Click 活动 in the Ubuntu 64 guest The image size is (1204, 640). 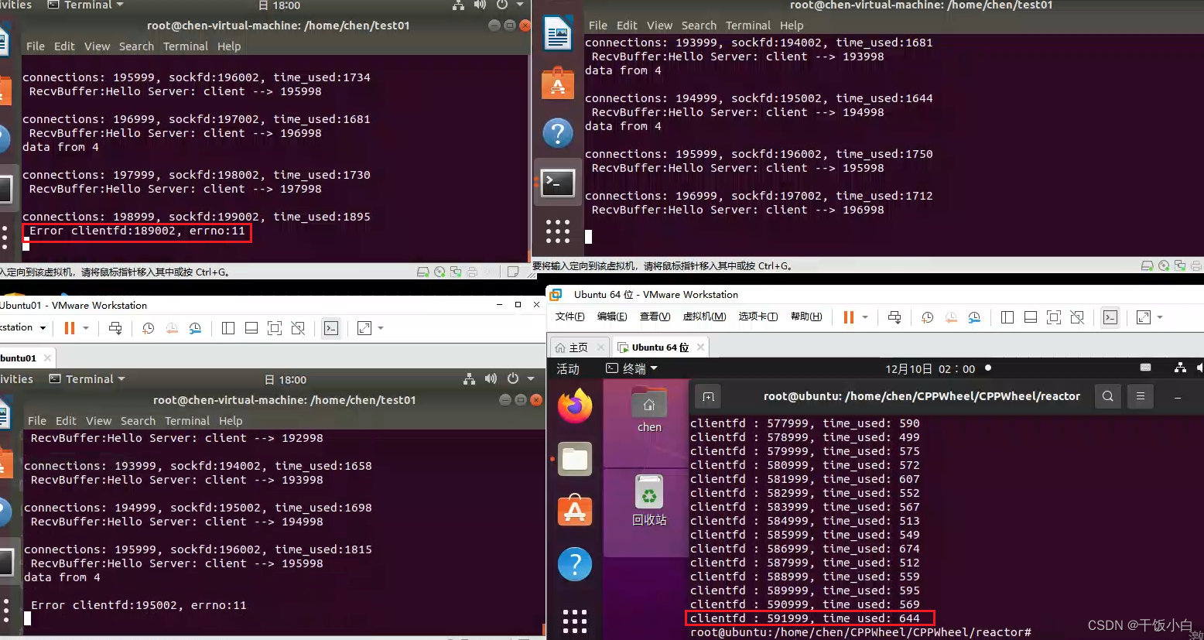(x=568, y=369)
